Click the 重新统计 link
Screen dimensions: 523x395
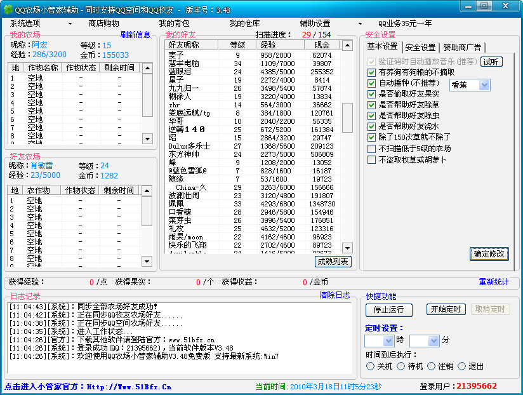tap(494, 282)
